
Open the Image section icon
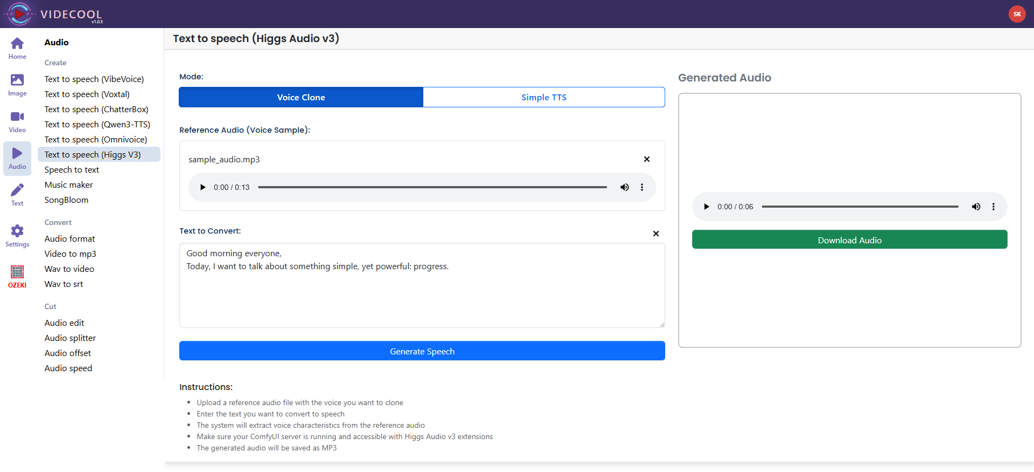click(17, 85)
